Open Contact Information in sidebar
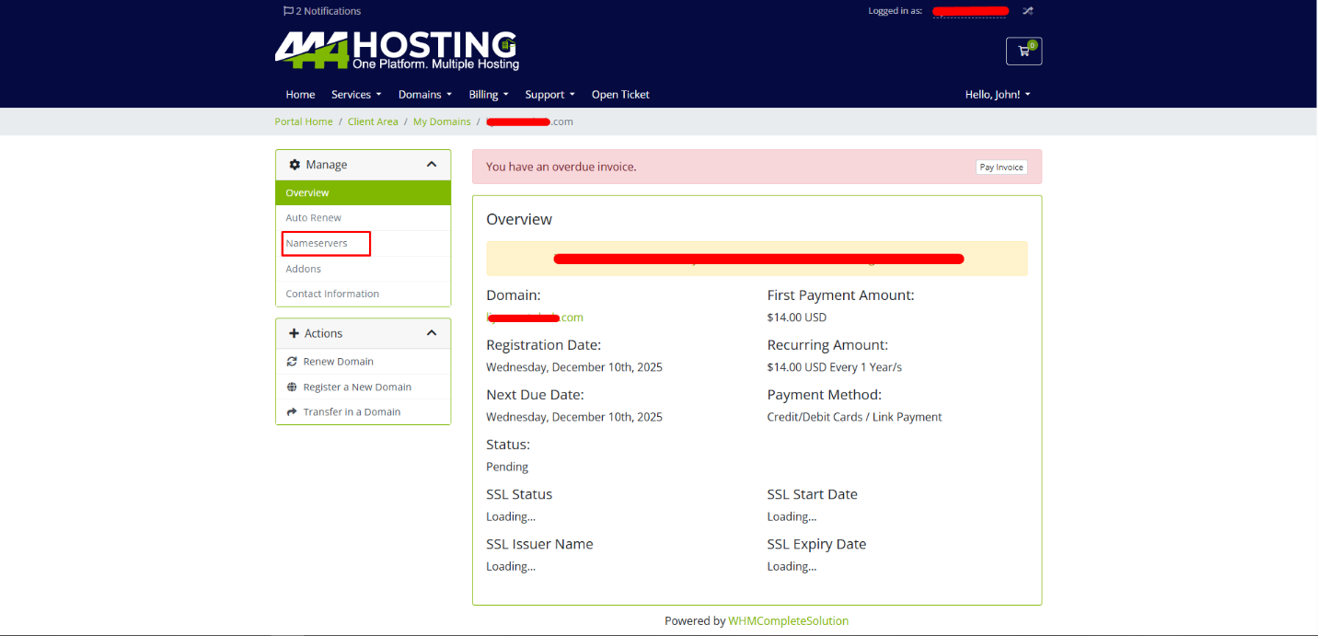 tap(332, 295)
